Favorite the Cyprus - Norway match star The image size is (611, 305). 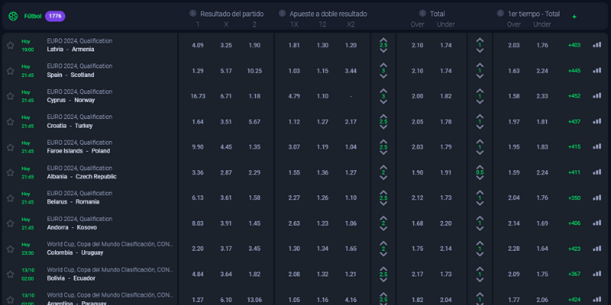[x=11, y=96]
